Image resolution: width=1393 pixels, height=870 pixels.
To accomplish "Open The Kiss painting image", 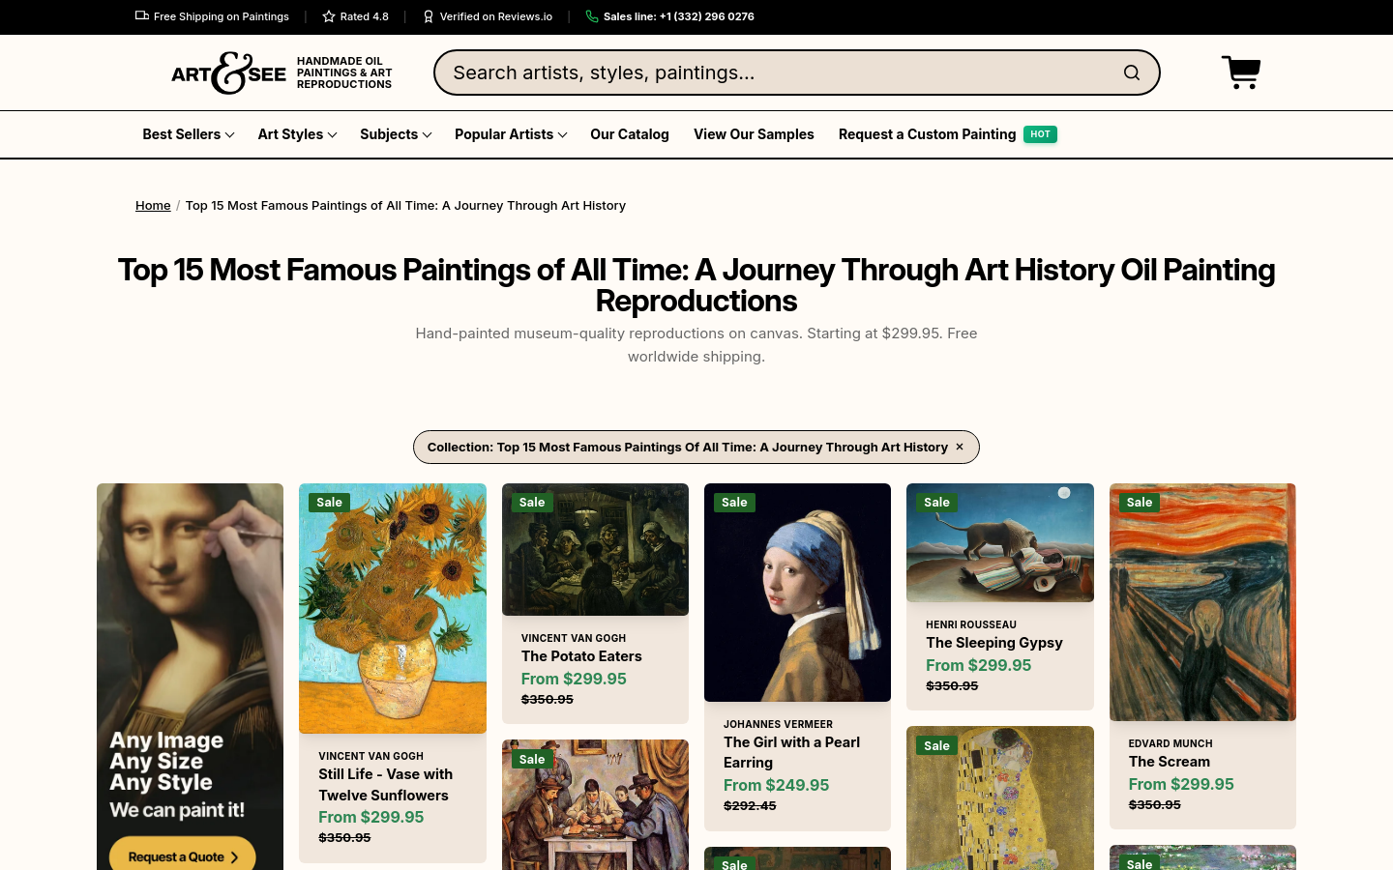I will pyautogui.click(x=1000, y=797).
